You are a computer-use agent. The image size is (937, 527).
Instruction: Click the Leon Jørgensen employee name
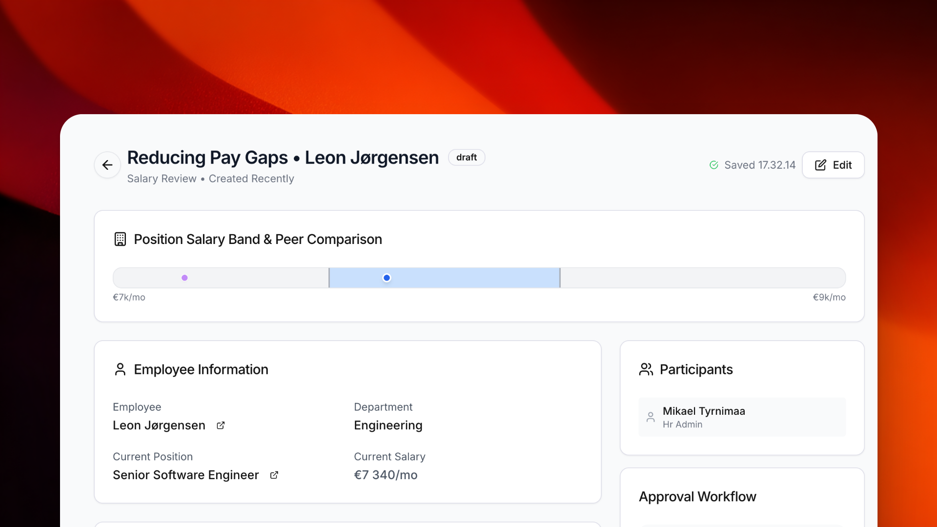click(159, 426)
